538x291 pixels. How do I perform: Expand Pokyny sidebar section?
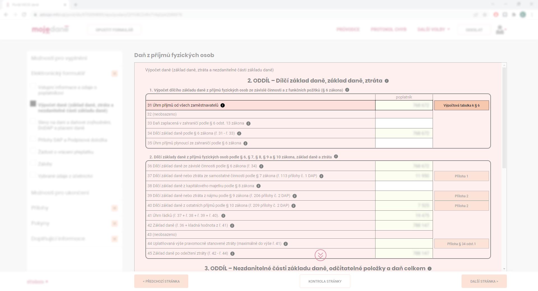click(x=114, y=224)
